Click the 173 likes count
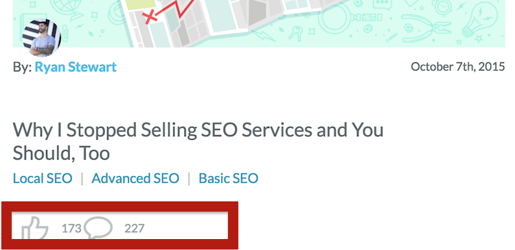The width and height of the screenshot is (515, 250). click(x=71, y=228)
